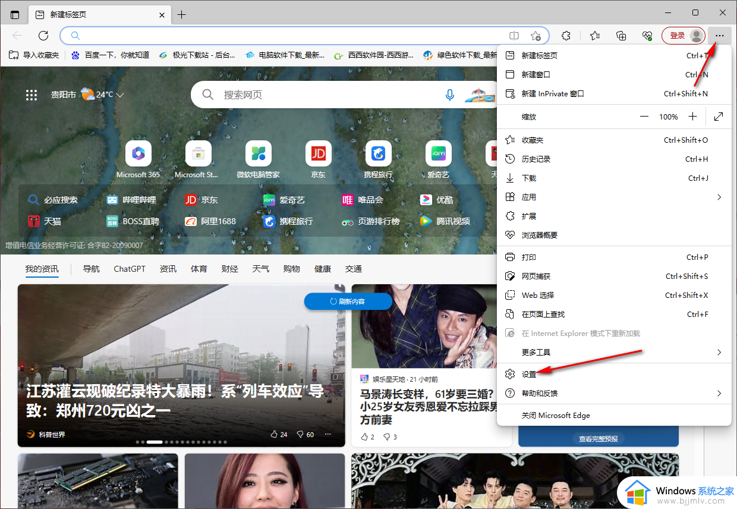This screenshot has width=737, height=509.
Task: Choose Web 选择 menu item
Action: click(614, 295)
